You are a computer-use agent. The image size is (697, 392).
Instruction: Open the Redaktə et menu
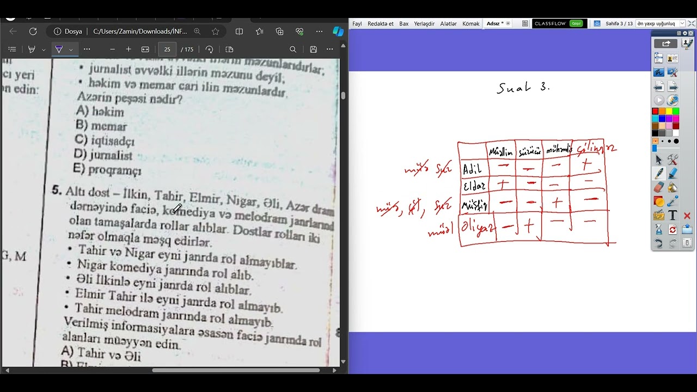coord(381,24)
